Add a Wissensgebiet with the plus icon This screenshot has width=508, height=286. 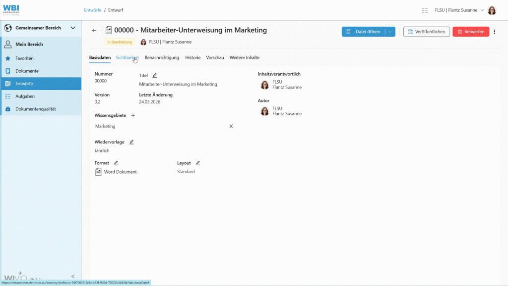[133, 115]
